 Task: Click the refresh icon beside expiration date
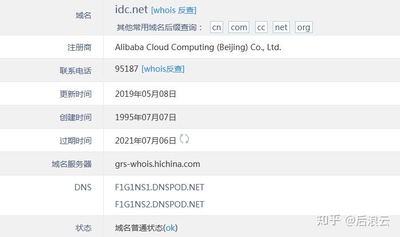(x=184, y=139)
